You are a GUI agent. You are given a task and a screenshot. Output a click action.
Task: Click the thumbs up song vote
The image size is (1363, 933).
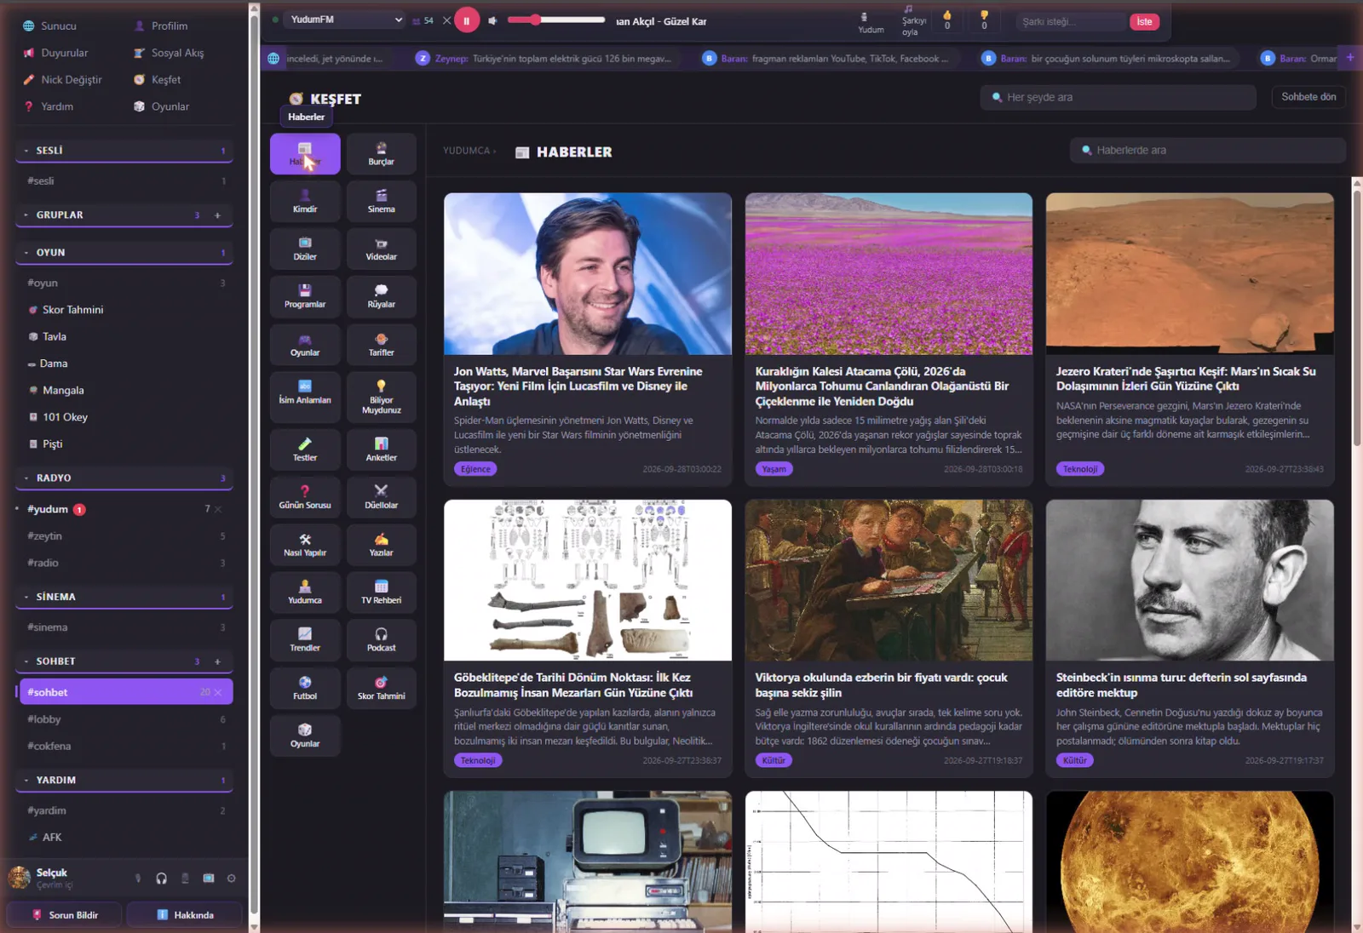coord(947,20)
